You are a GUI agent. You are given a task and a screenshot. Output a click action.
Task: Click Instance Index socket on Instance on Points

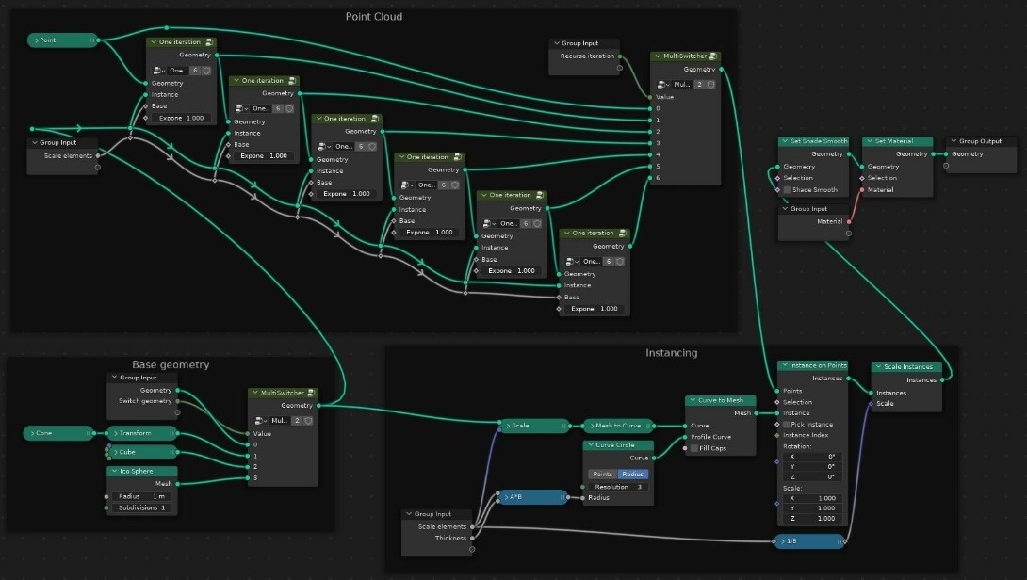pyautogui.click(x=777, y=435)
